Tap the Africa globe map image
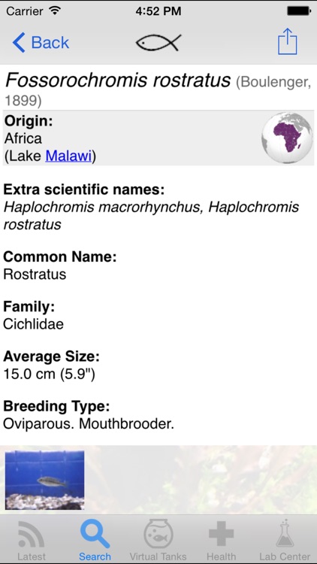 (x=287, y=138)
